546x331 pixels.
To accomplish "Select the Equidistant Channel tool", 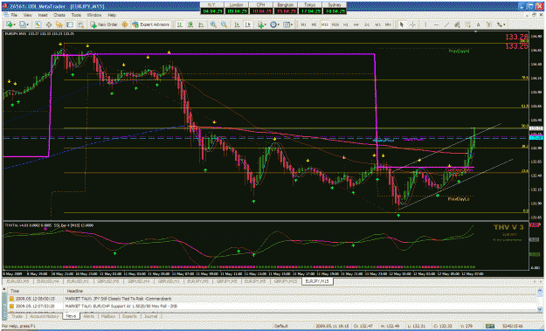I will pos(457,24).
